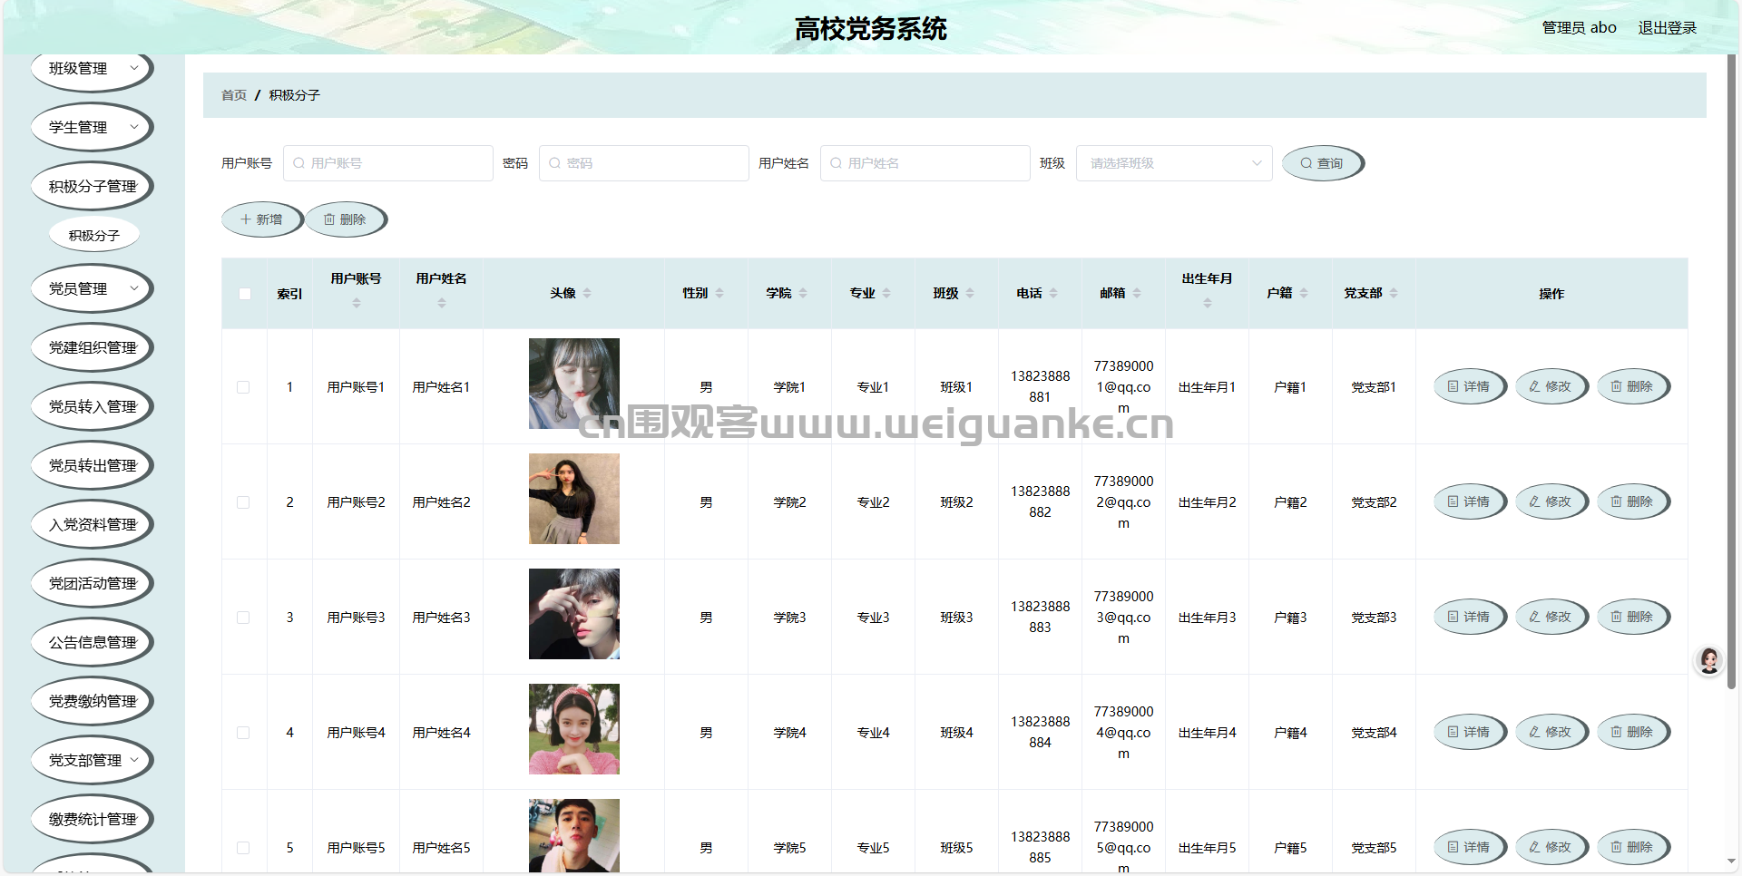Viewport: 1742px width, 876px height.
Task: Open 积极分子 submenu item
Action: coord(94,235)
